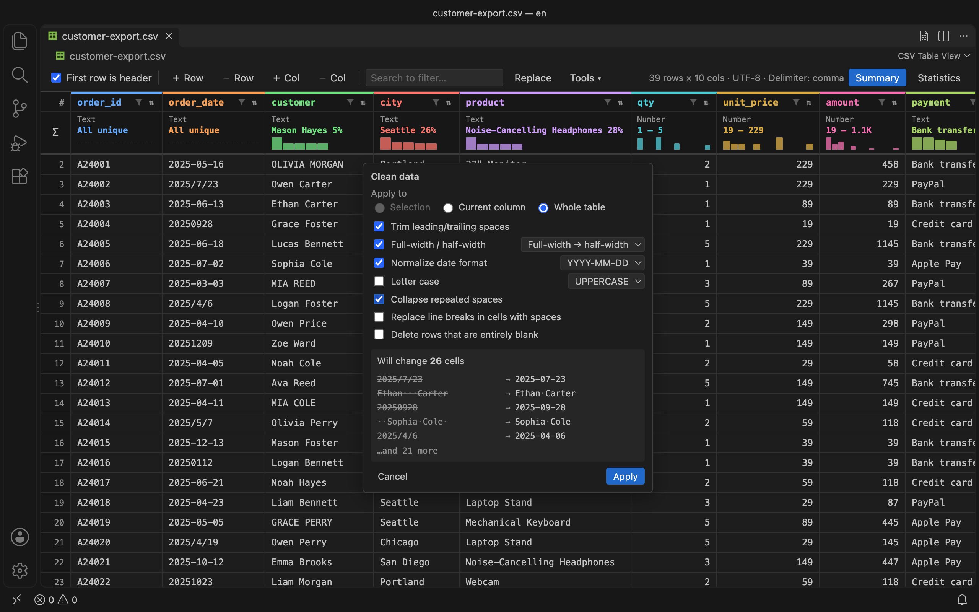Open the Full-width → half-width dropdown
This screenshot has width=979, height=612.
[582, 244]
